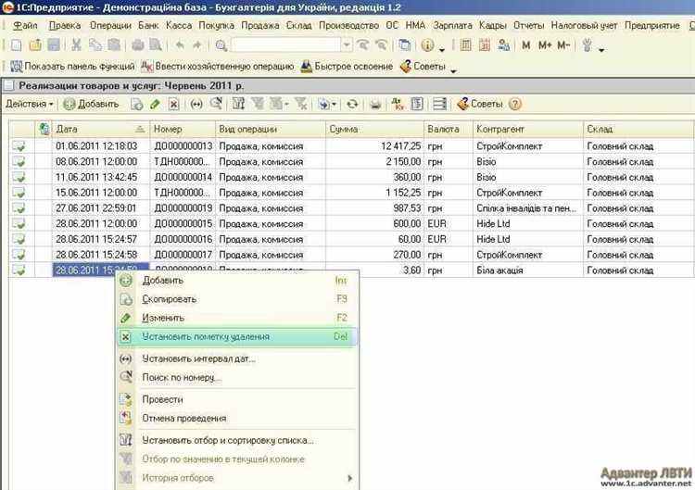The height and width of the screenshot is (490, 695).
Task: Expand the История отборов submenu arrow
Action: click(349, 478)
